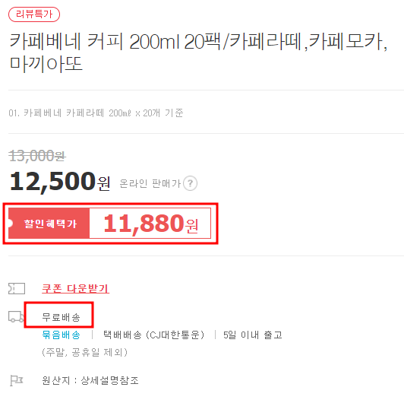Image resolution: width=404 pixels, height=403 pixels.
Task: Click the 카페베네 커피 product title
Action: click(198, 52)
